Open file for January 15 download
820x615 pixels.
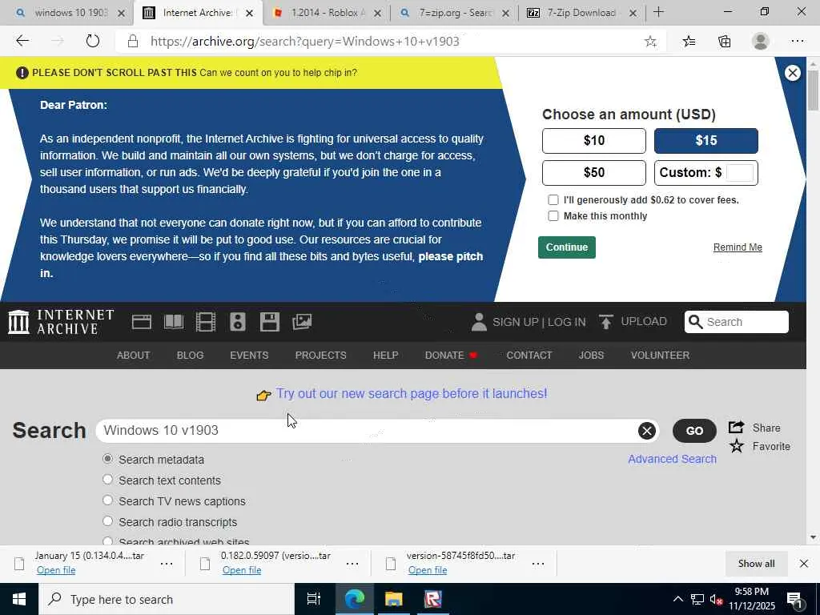pyautogui.click(x=56, y=570)
